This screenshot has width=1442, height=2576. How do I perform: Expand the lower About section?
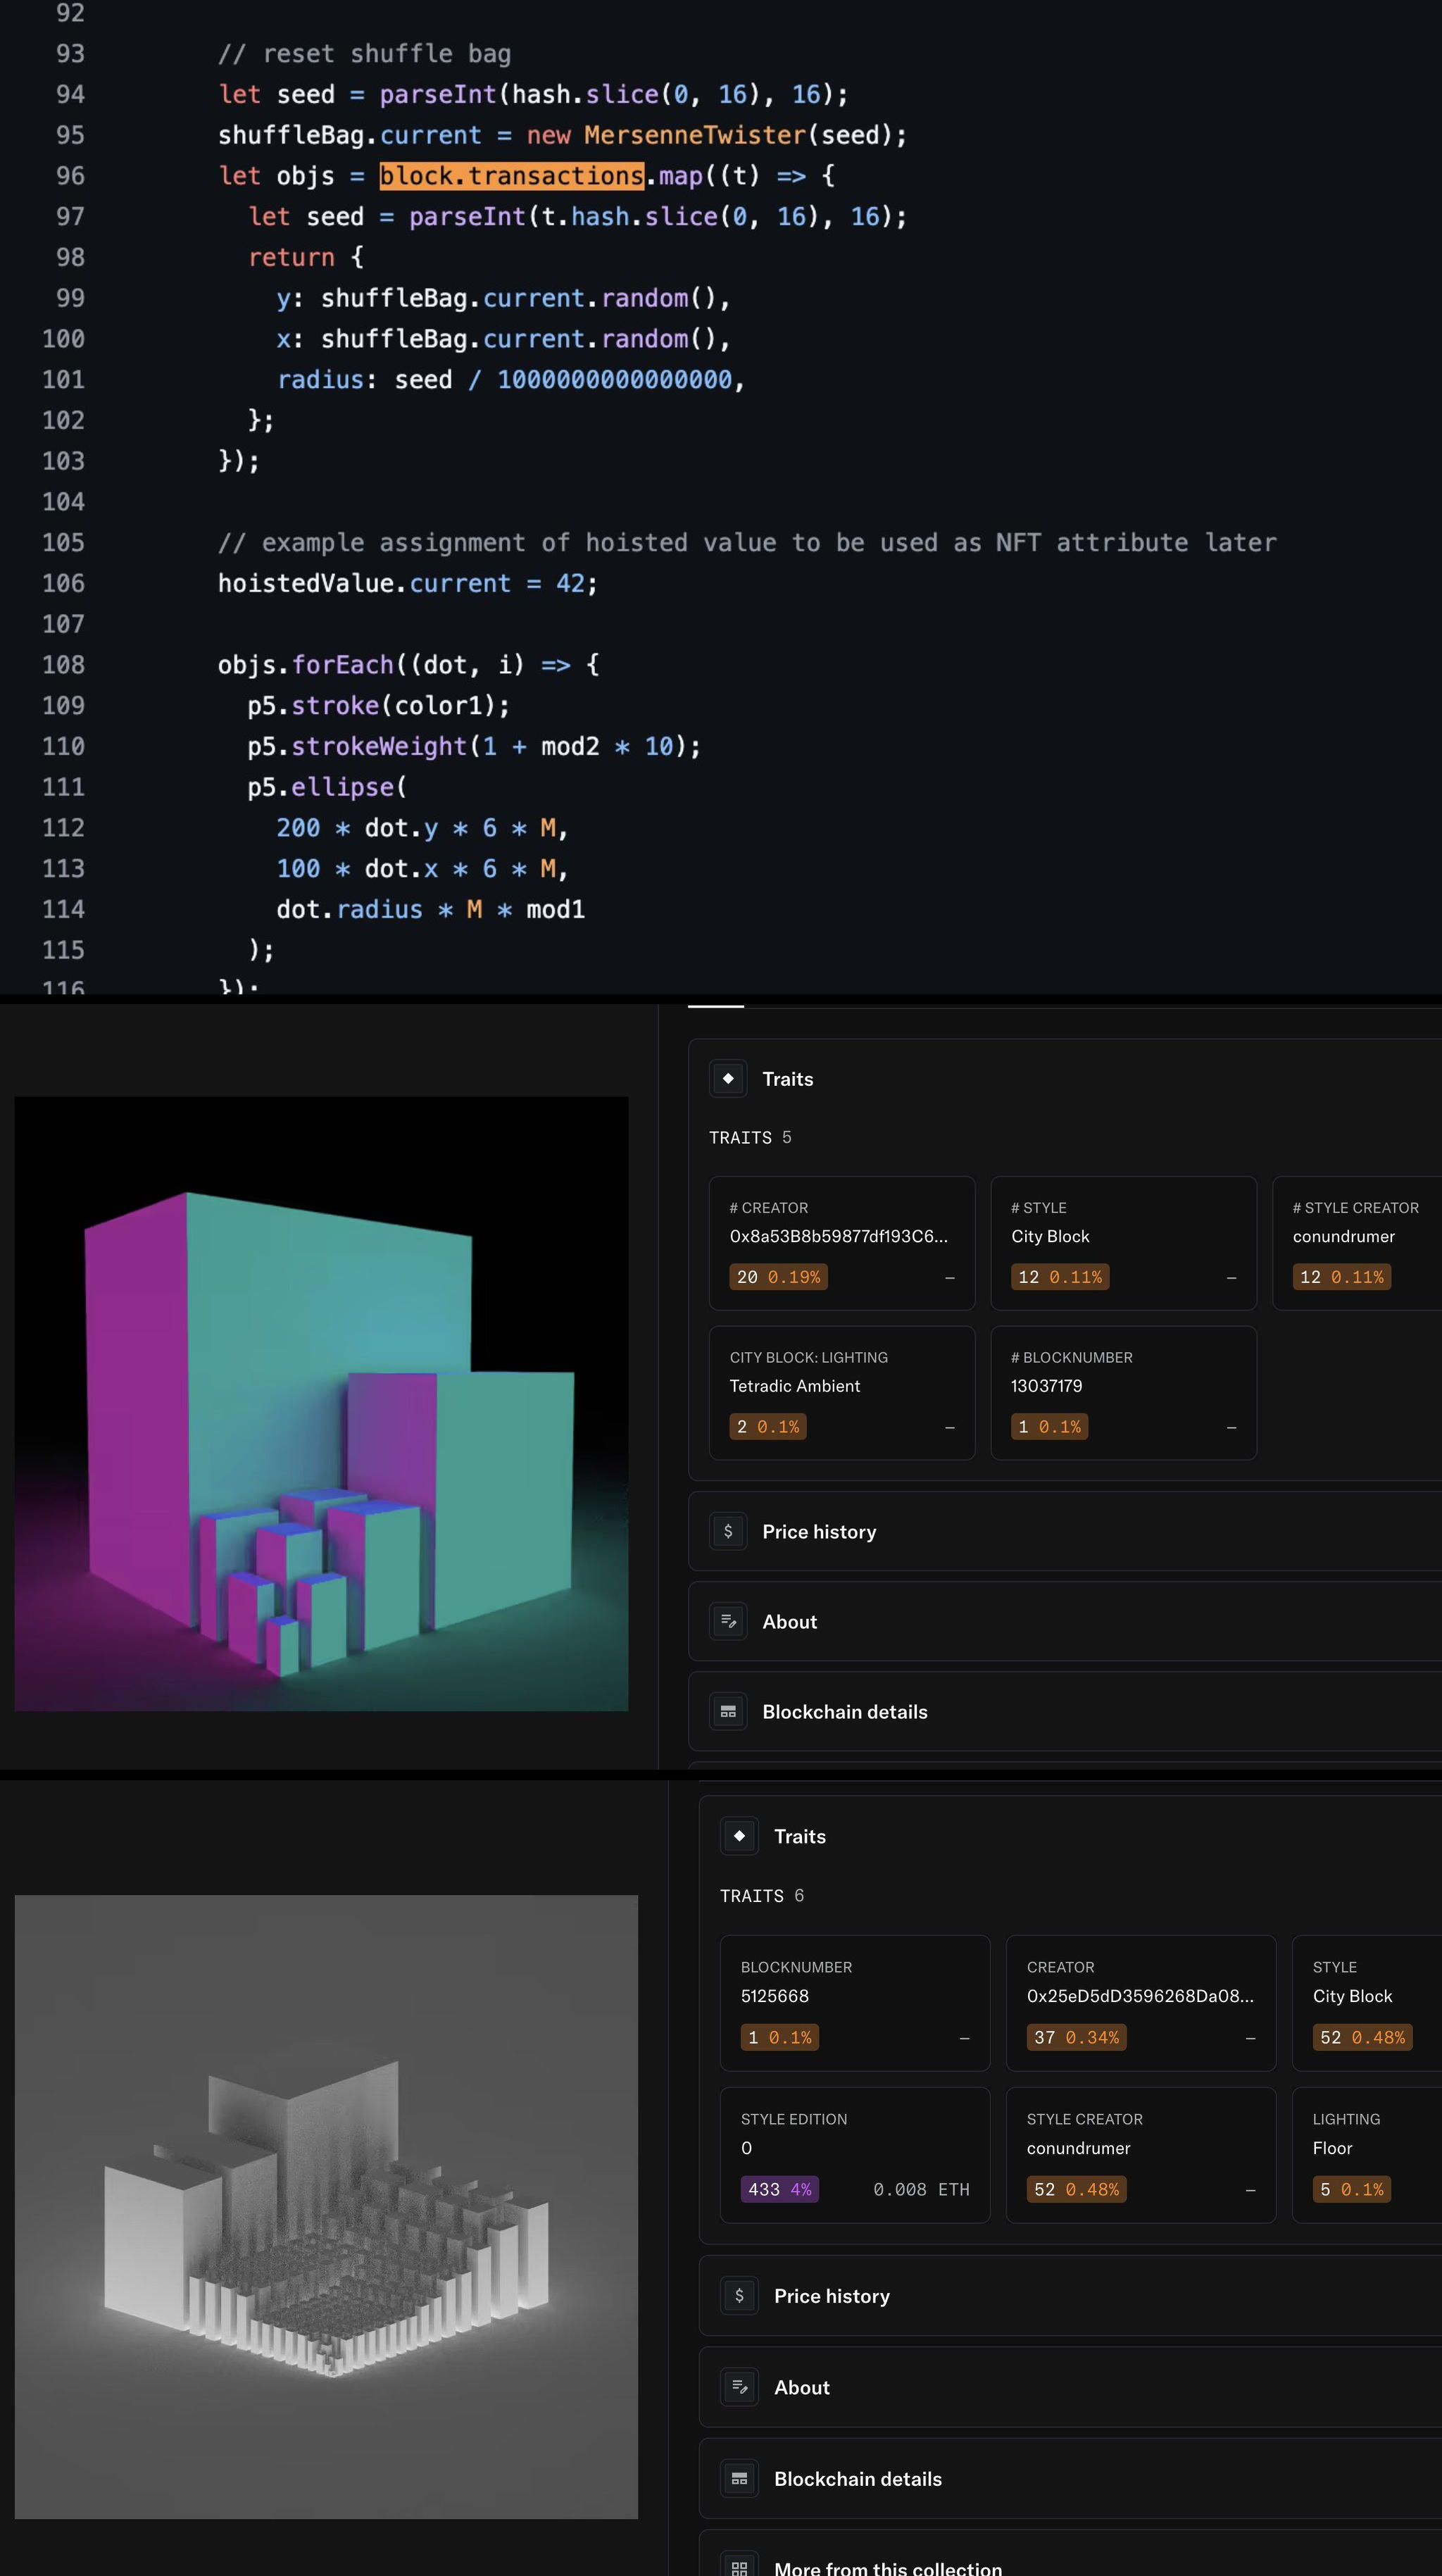(x=1070, y=2387)
